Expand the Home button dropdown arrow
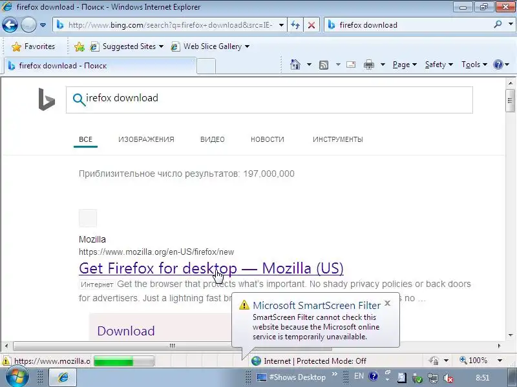The height and width of the screenshot is (387, 517). pos(309,64)
